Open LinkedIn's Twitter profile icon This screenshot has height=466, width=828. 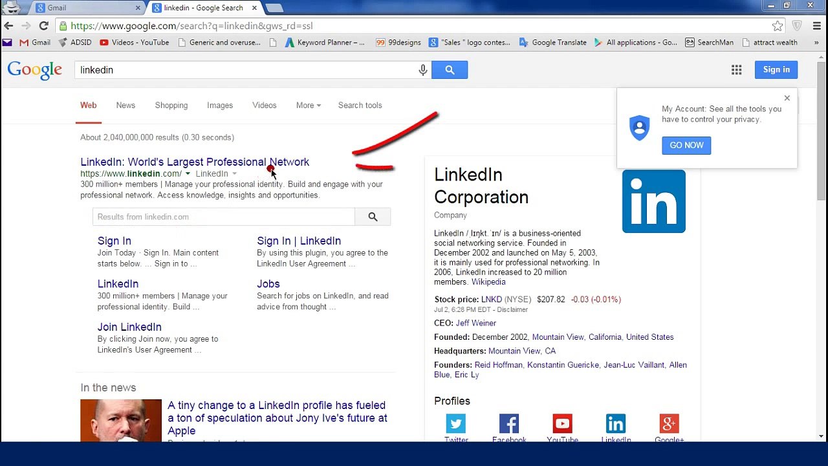coord(456,423)
